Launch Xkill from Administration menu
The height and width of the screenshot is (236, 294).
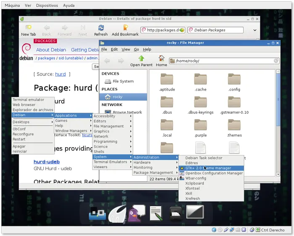pyautogui.click(x=211, y=193)
